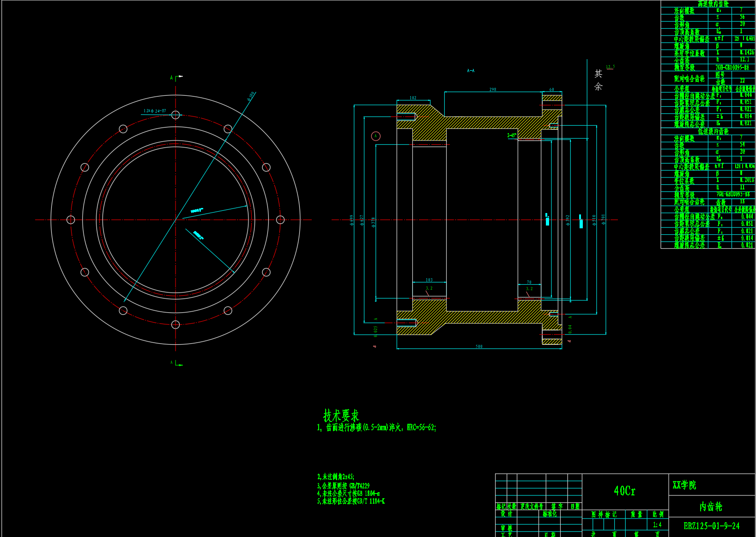Viewport: 756px width, 537px height.
Task: Click the XX学院 title block text
Action: point(684,485)
